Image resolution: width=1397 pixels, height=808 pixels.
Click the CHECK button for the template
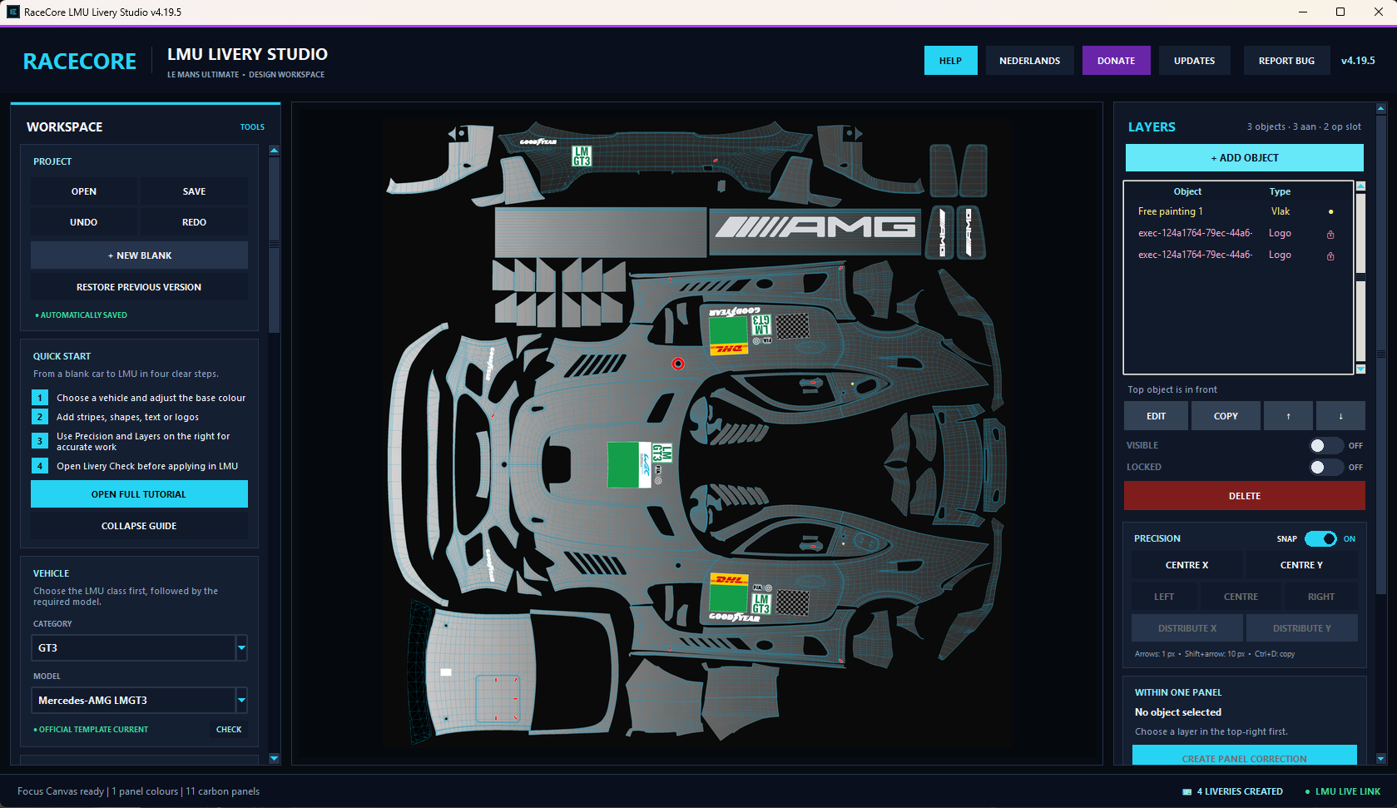(x=229, y=730)
